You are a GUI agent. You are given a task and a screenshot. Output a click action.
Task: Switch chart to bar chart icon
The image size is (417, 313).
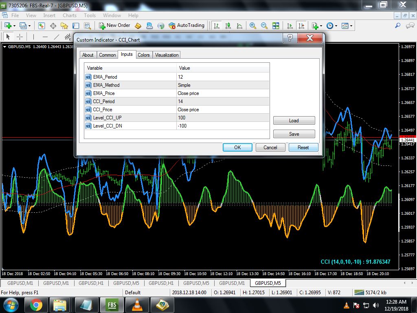click(217, 26)
